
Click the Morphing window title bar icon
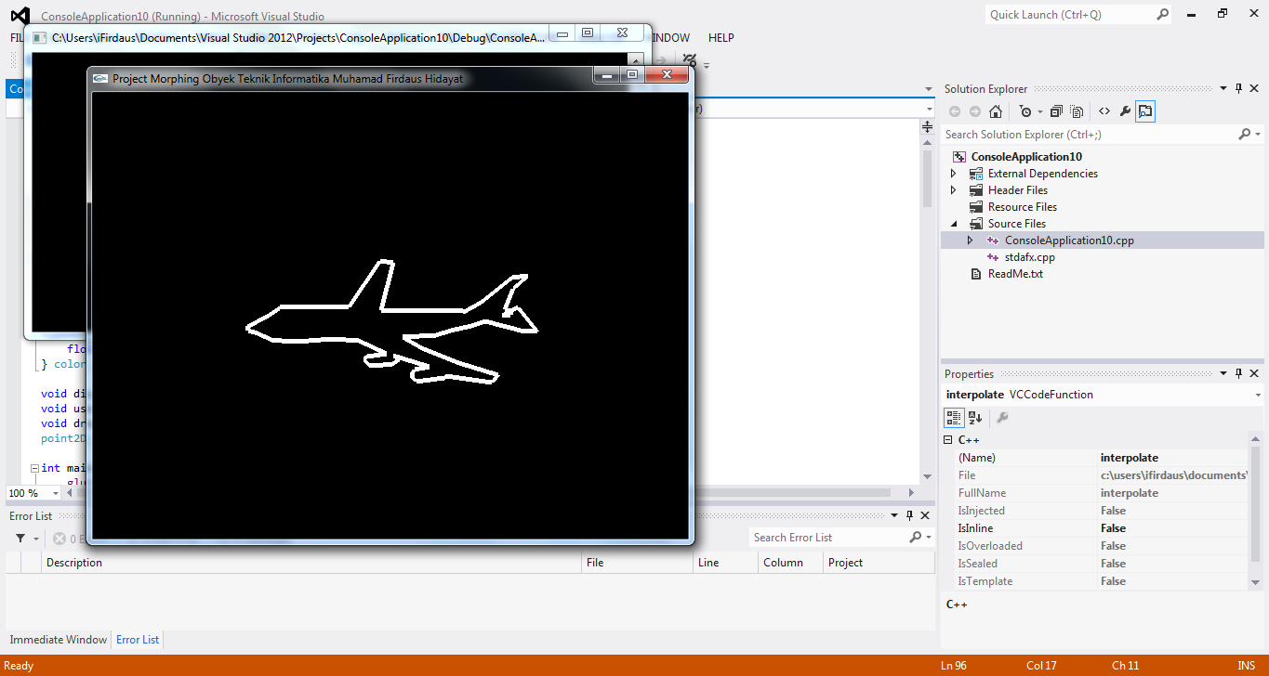click(100, 79)
